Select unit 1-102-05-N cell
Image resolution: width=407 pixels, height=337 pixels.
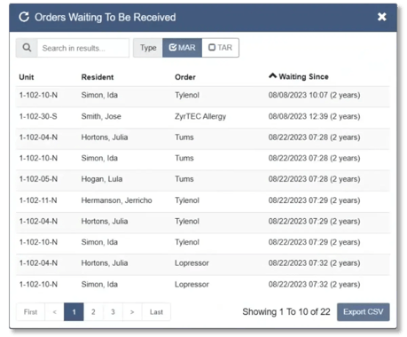(x=38, y=179)
